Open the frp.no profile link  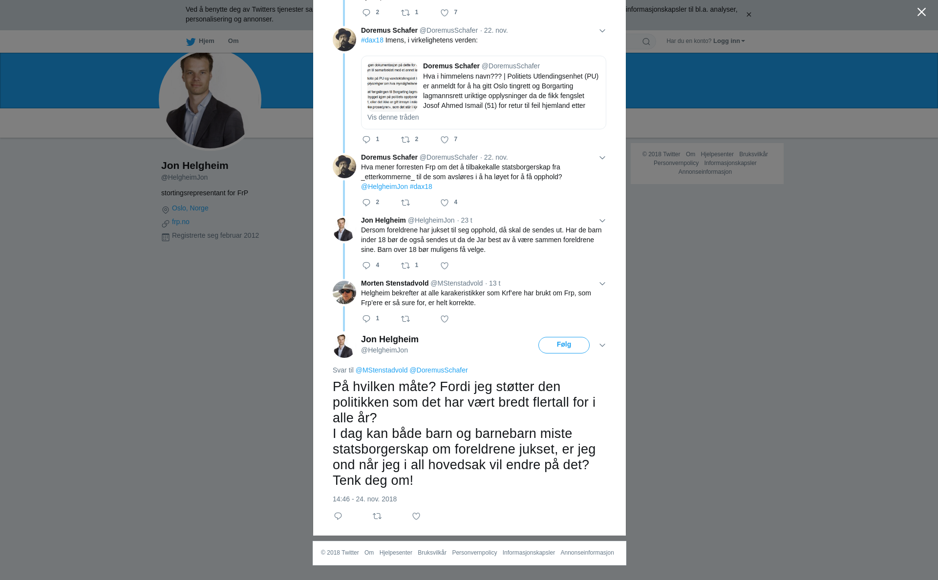click(x=181, y=222)
